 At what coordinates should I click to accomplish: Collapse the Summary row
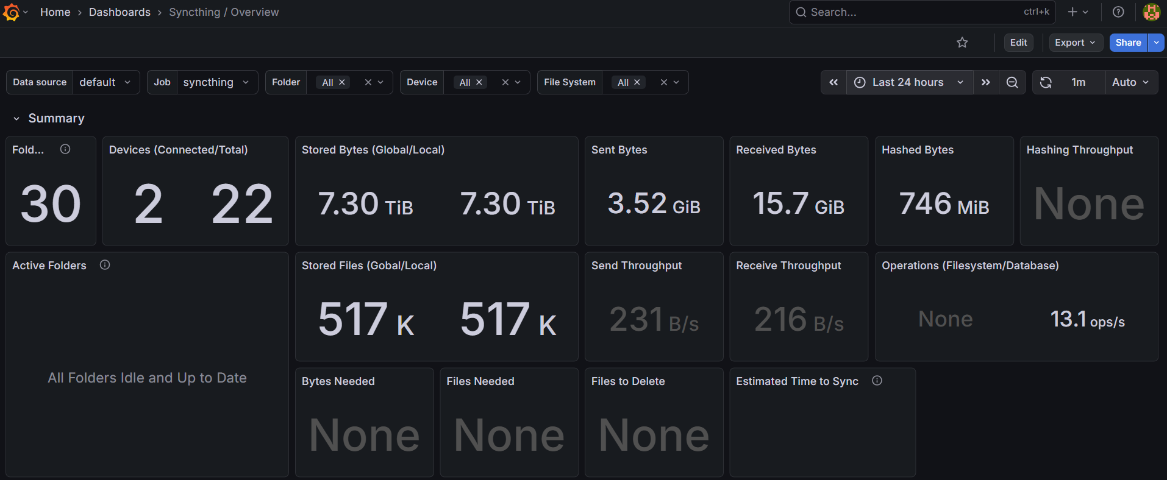[16, 119]
